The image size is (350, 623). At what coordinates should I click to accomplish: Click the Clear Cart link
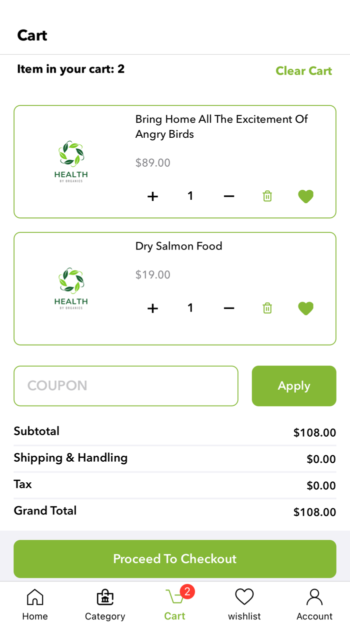303,71
